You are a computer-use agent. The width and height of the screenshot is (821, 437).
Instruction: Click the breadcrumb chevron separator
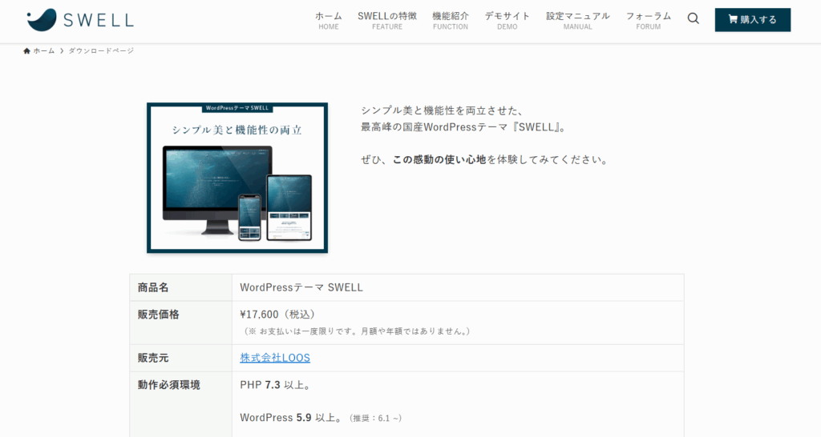tap(62, 51)
